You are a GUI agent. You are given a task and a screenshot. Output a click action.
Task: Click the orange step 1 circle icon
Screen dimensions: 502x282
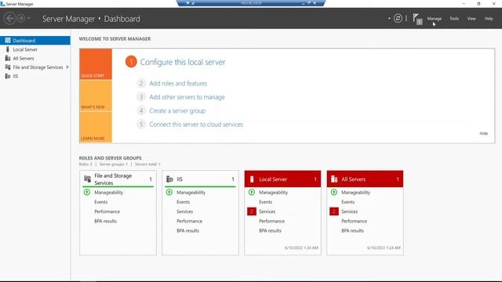(x=131, y=62)
